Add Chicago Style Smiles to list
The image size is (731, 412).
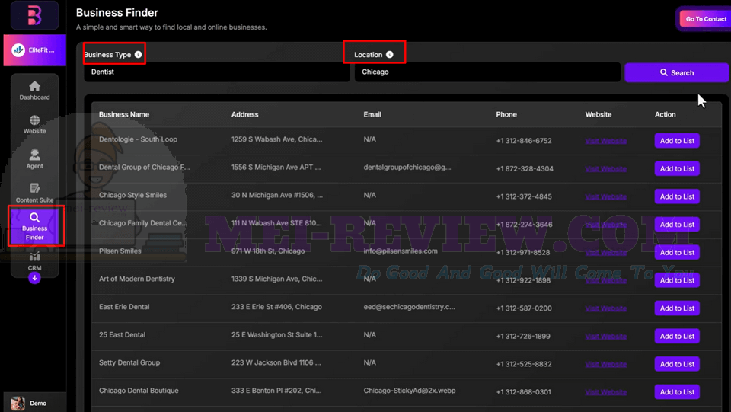click(x=677, y=196)
